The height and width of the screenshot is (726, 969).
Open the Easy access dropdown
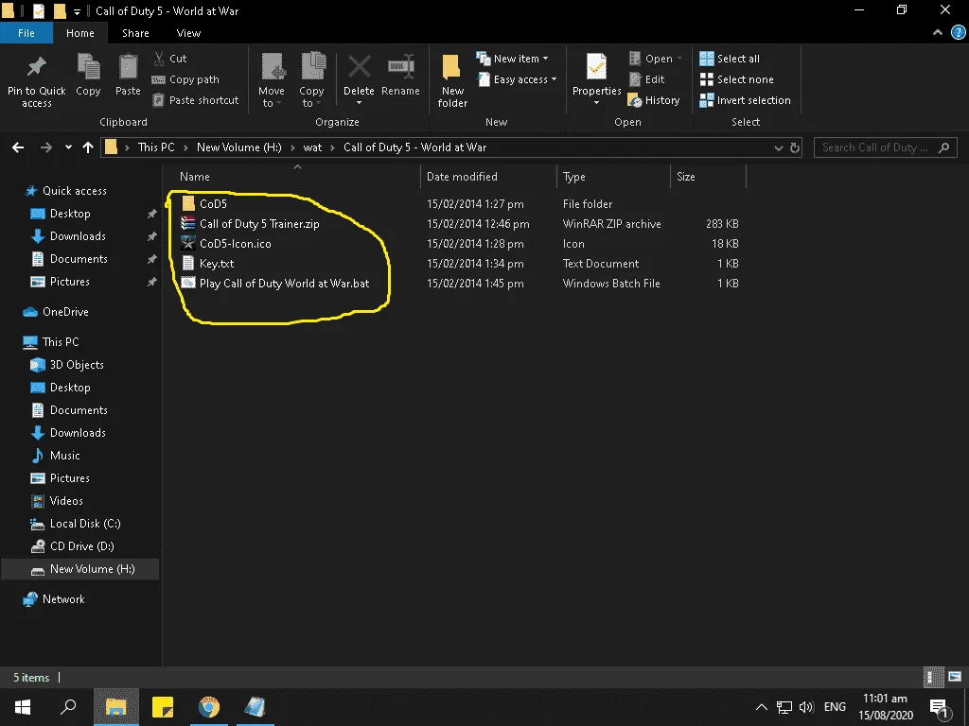517,79
